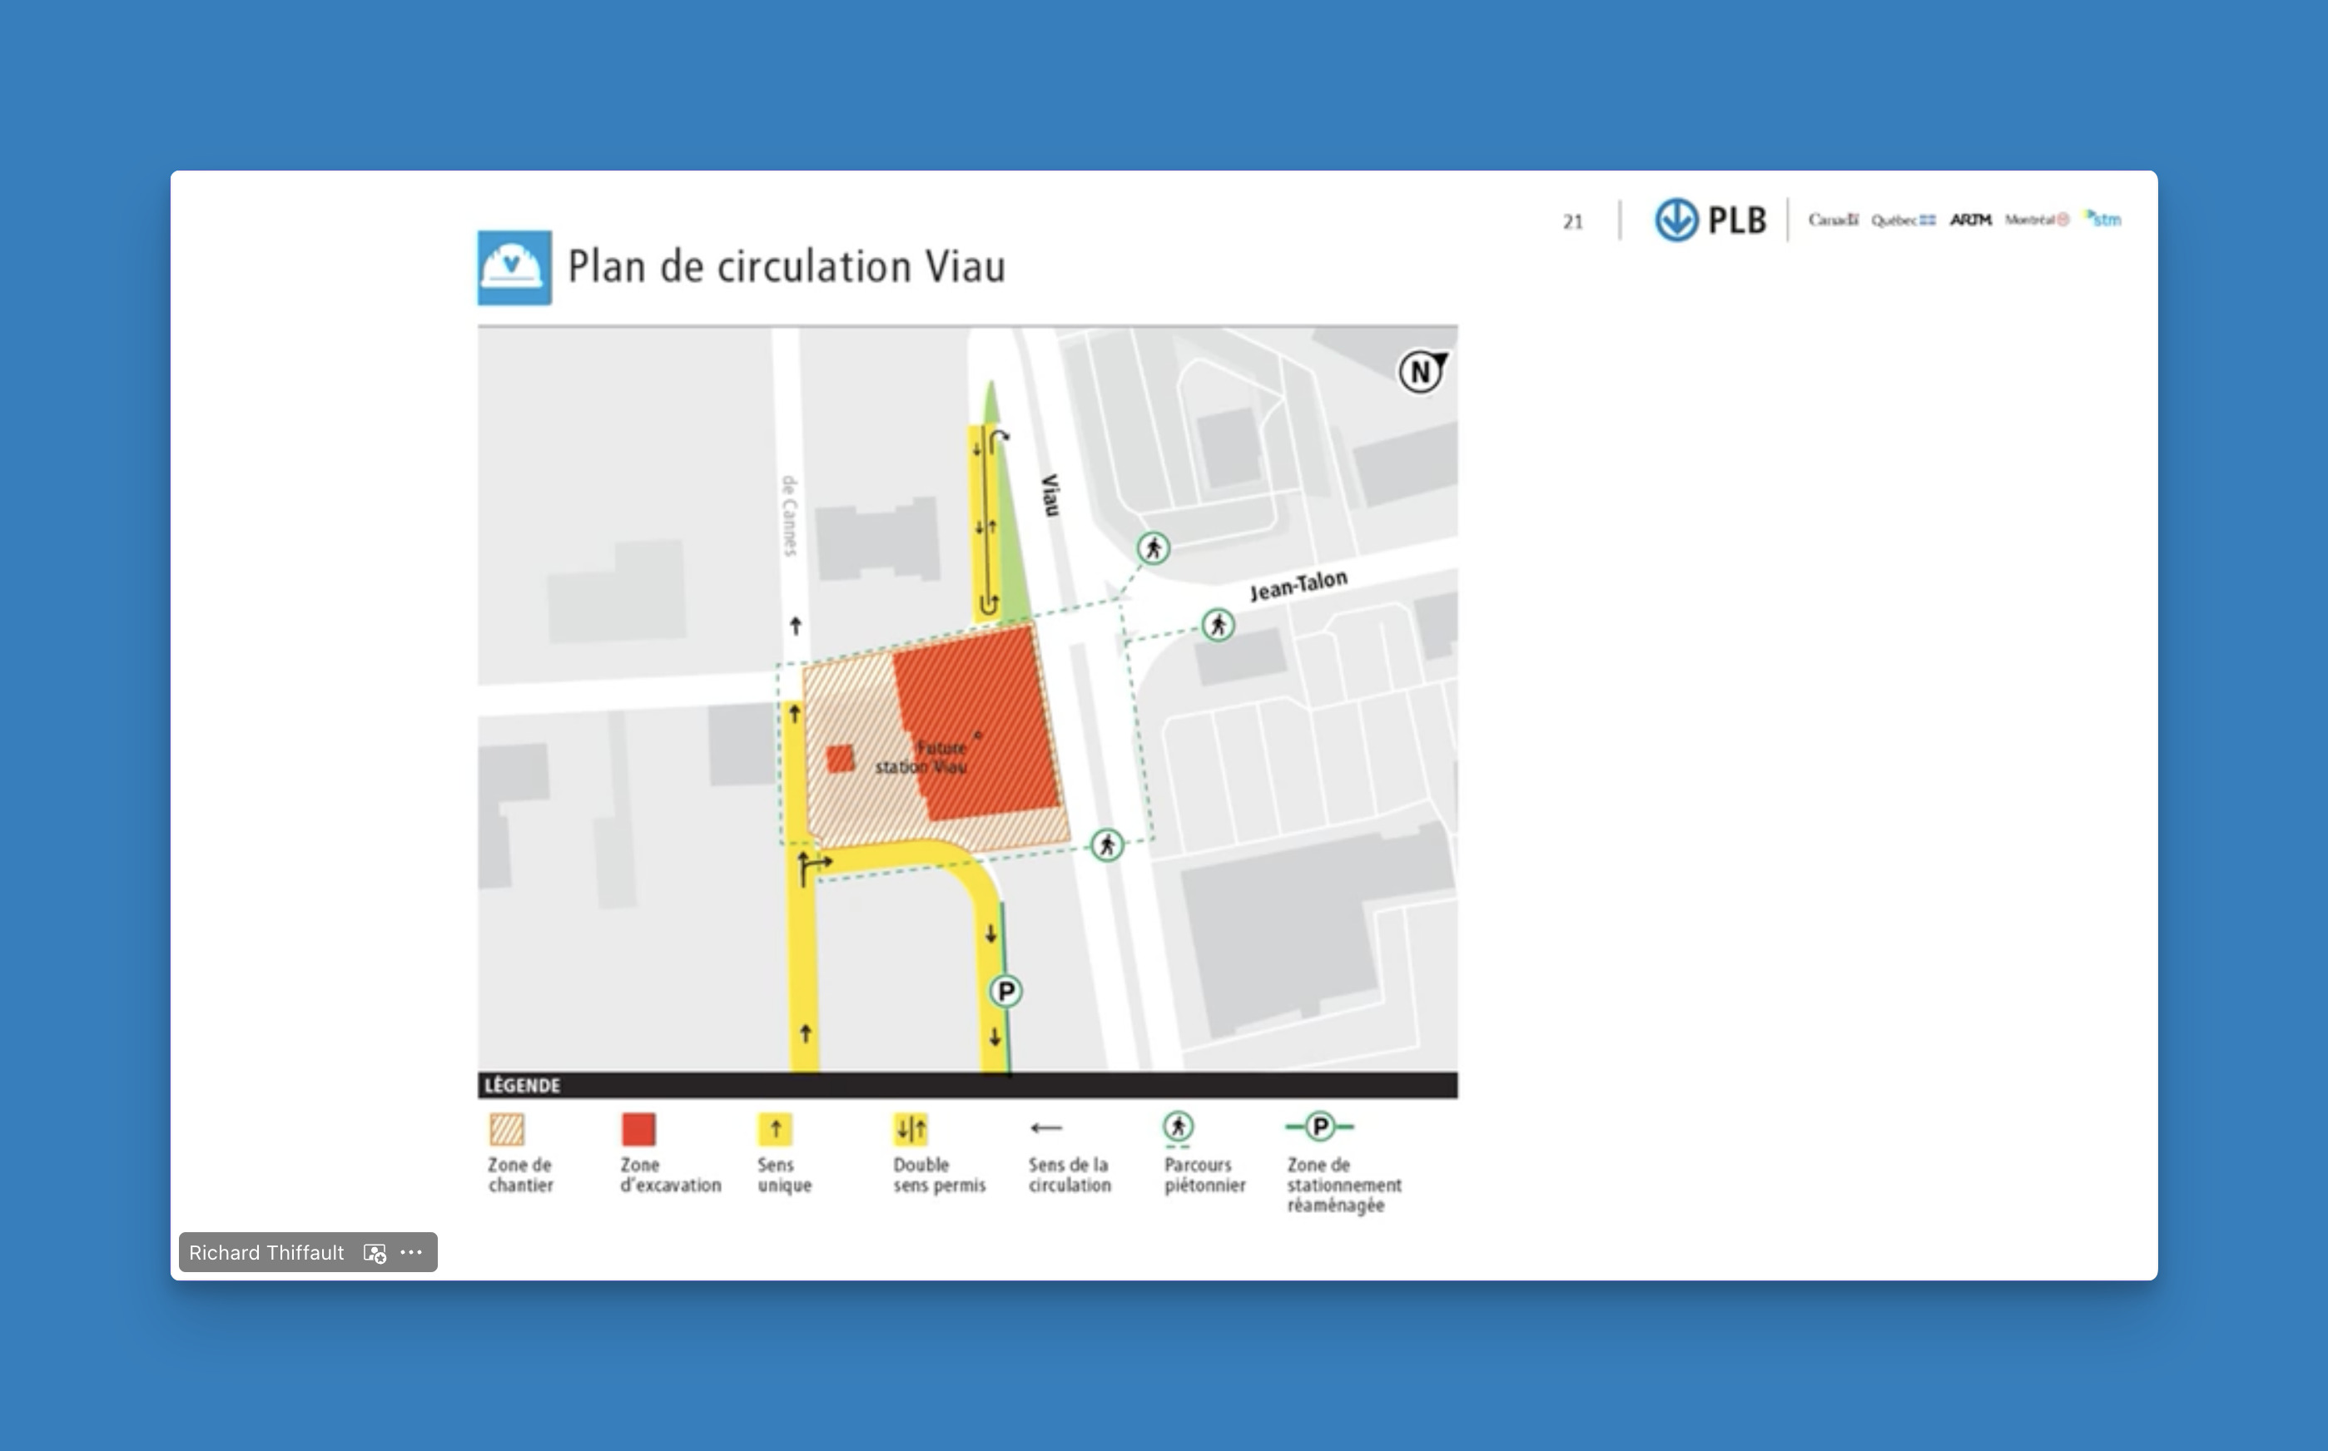The width and height of the screenshot is (2328, 1451).
Task: Click the Future station Viau label
Action: (921, 757)
